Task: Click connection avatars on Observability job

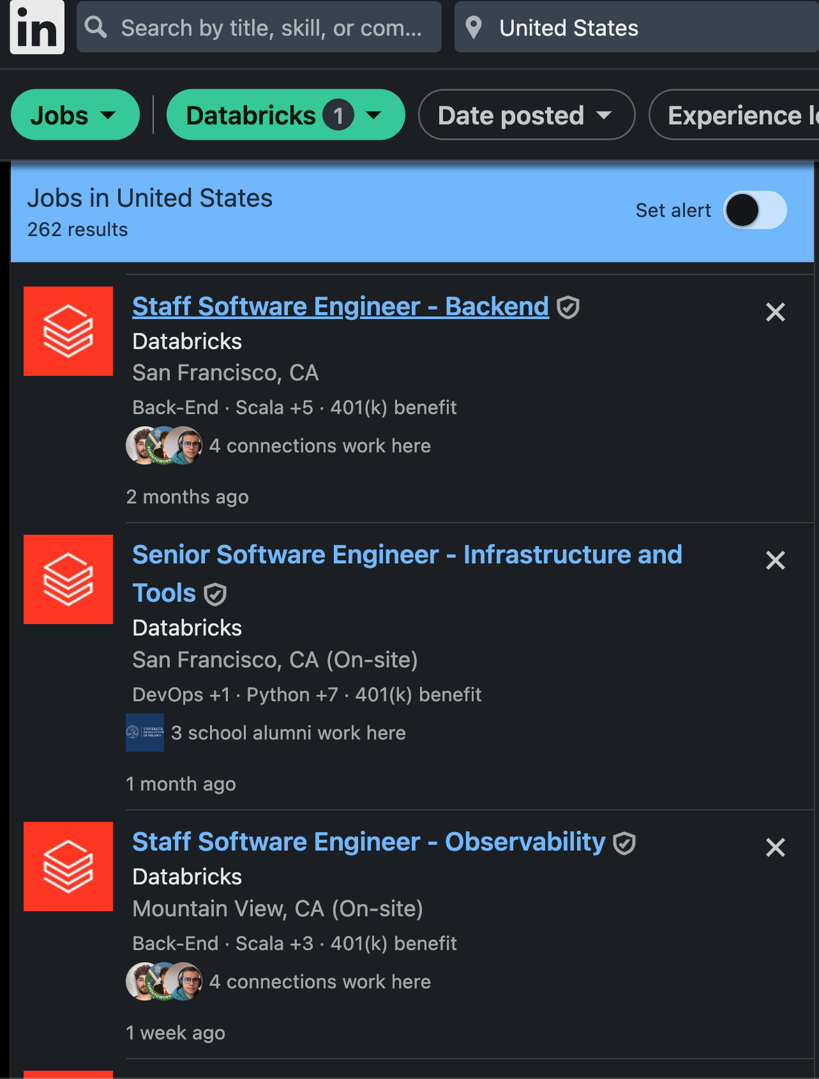Action: 164,981
